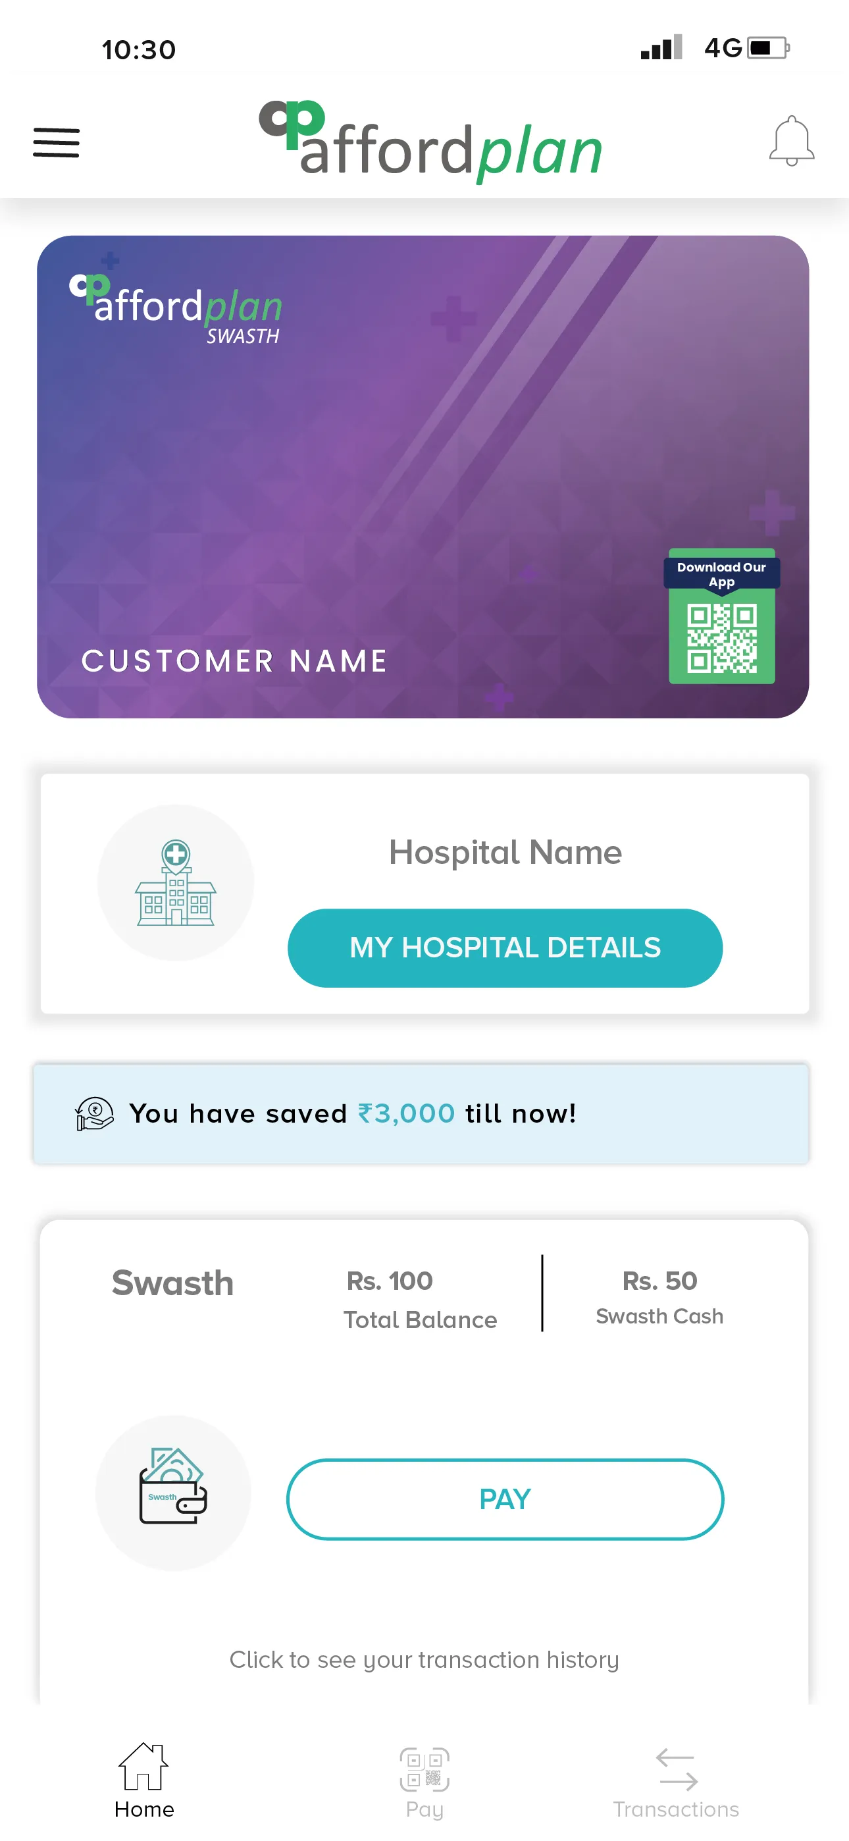Viewport: 849px width, 1841px height.
Task: Check the battery status icon
Action: (x=767, y=49)
